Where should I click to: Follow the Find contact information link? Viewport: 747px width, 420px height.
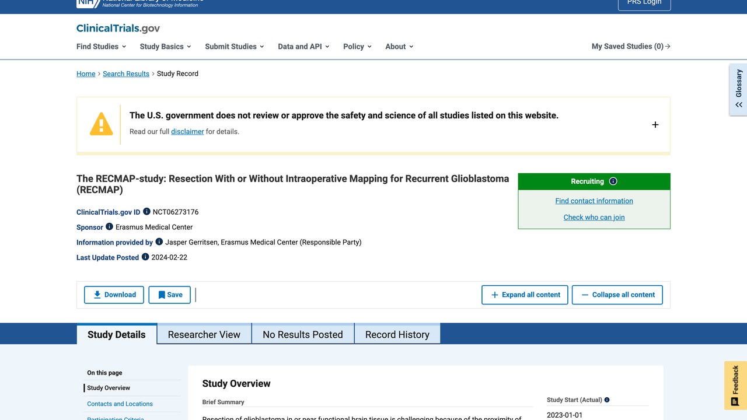click(x=594, y=201)
